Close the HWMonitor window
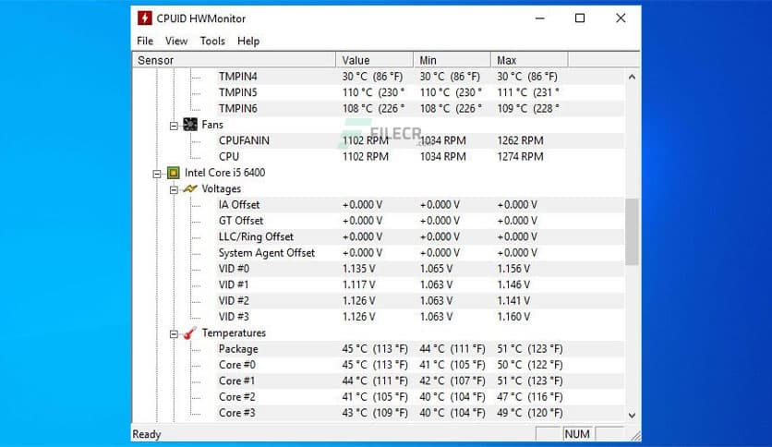 [x=621, y=18]
